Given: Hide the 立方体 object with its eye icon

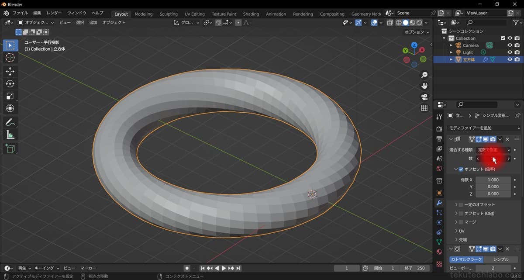Looking at the screenshot, I should [x=510, y=59].
